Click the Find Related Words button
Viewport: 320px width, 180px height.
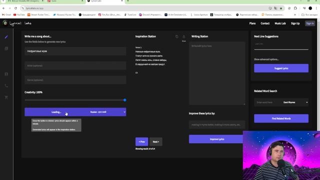[281, 118]
